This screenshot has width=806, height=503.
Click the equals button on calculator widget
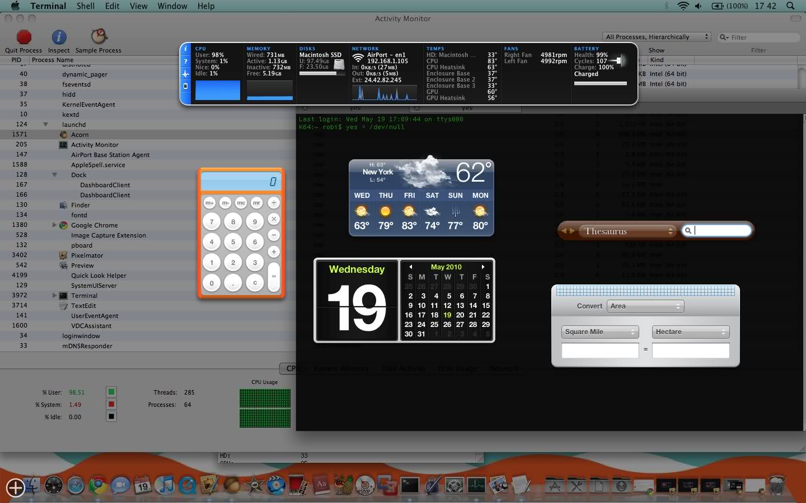pos(274,276)
